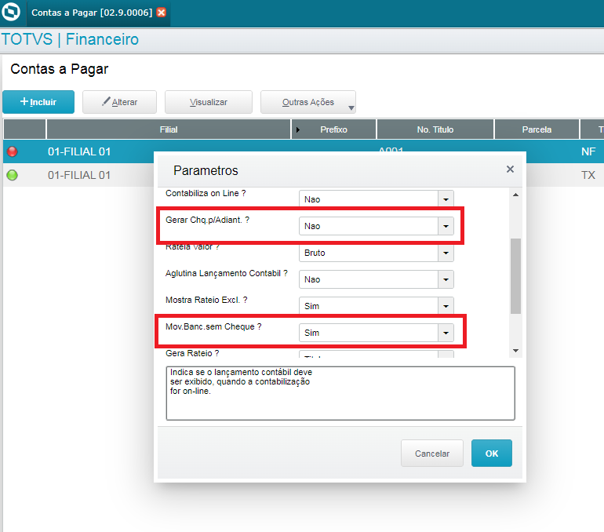Screen dimensions: 604x532
Task: Click the Prefixo column header
Action: (333, 129)
